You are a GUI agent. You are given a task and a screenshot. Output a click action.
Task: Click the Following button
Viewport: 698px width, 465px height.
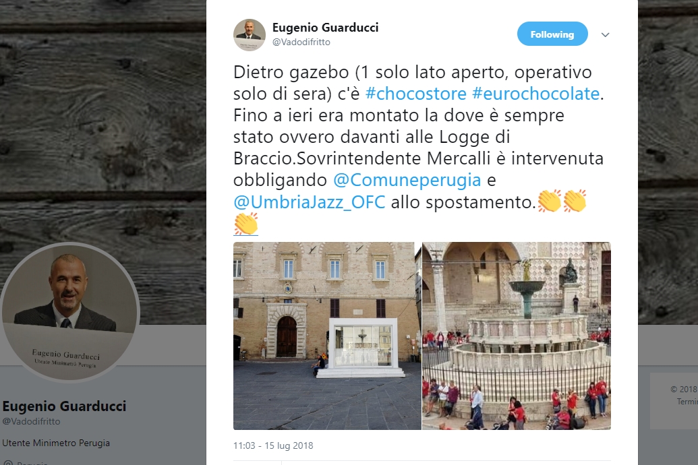coord(552,34)
